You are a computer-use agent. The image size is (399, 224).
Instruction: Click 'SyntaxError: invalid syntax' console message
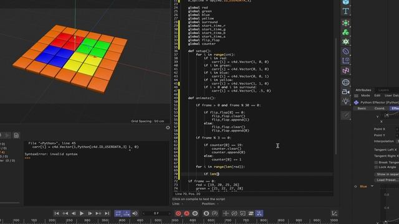(51, 154)
